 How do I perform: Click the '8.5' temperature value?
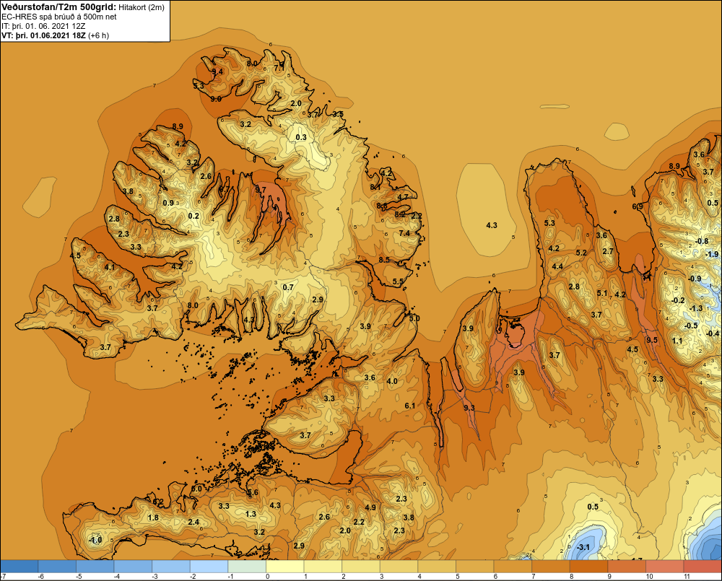[x=384, y=260]
